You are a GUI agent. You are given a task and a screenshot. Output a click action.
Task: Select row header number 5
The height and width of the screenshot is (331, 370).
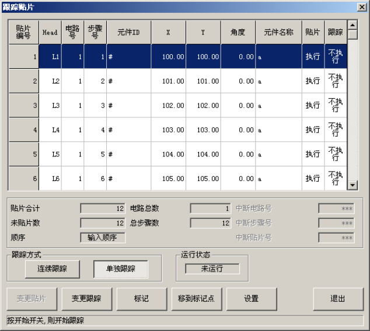point(24,154)
